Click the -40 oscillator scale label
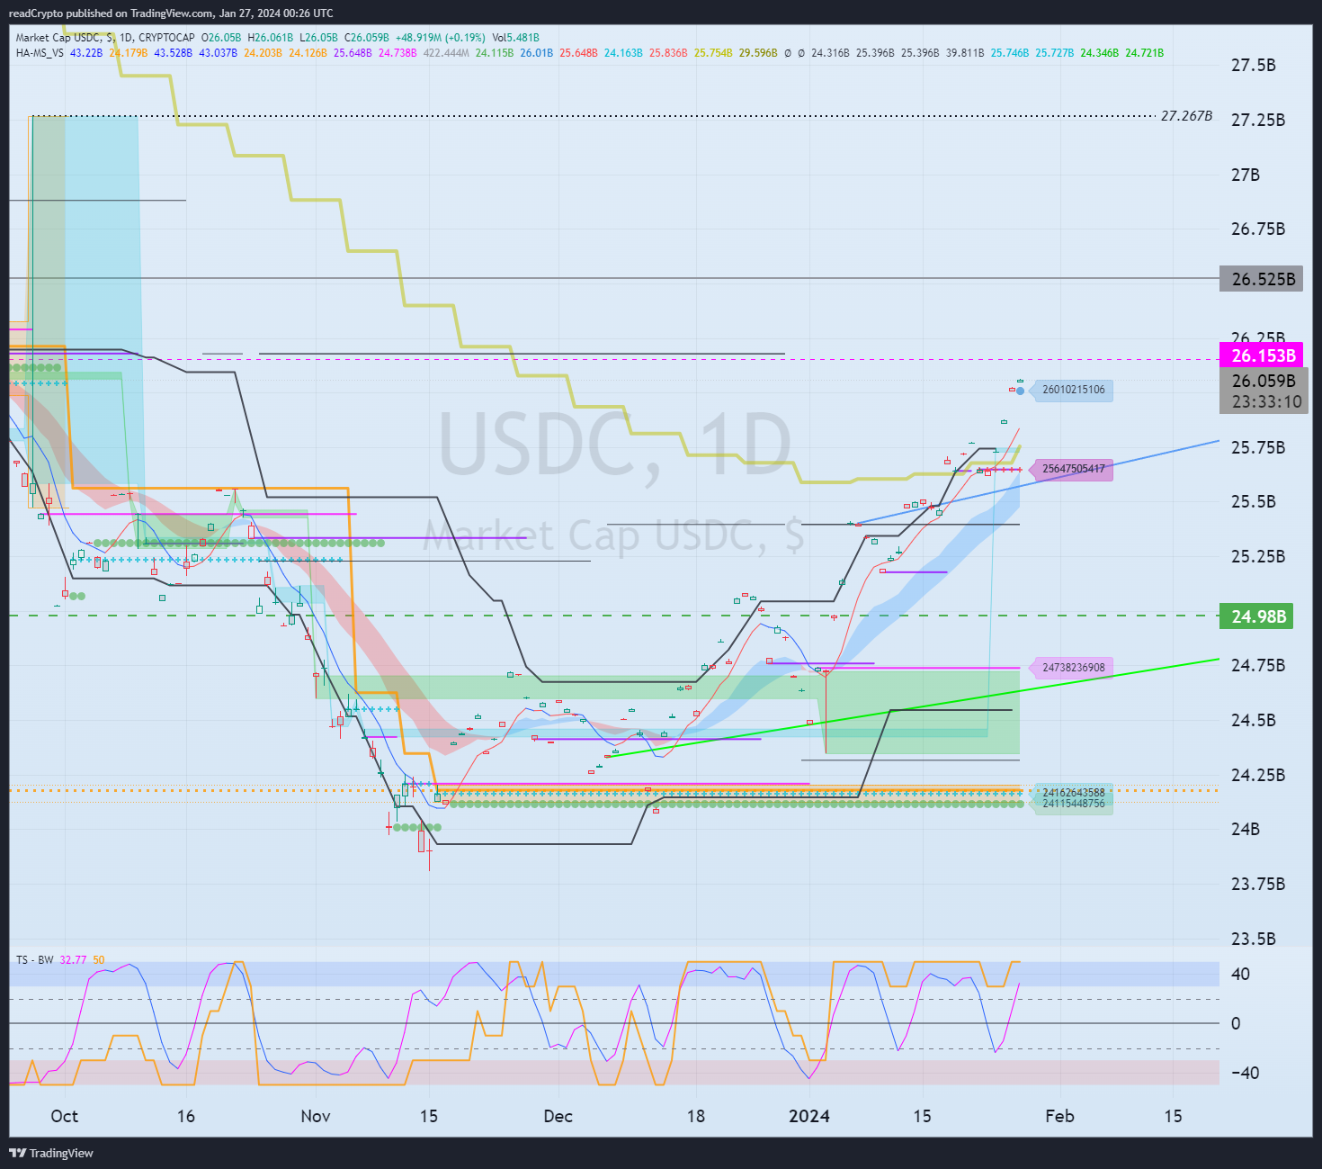 [x=1246, y=1073]
